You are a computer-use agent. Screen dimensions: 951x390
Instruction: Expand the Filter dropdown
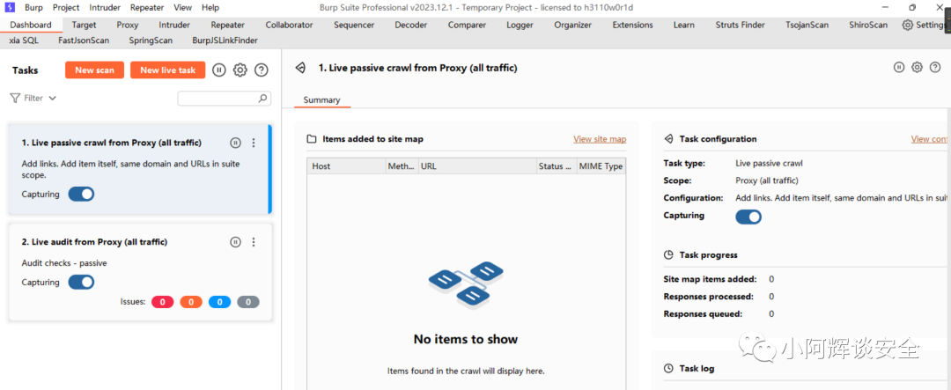coord(33,99)
